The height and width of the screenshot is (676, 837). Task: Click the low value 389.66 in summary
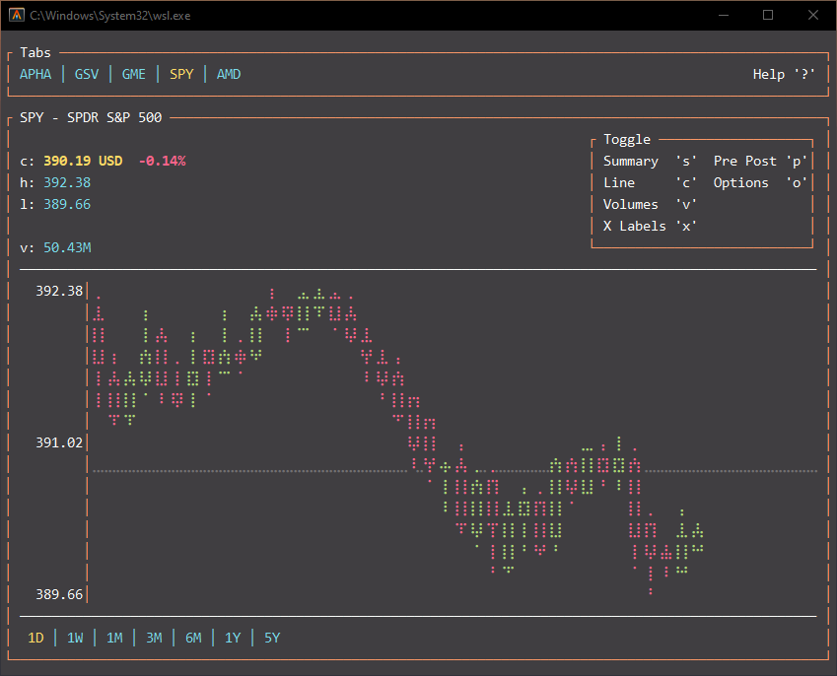click(x=67, y=204)
